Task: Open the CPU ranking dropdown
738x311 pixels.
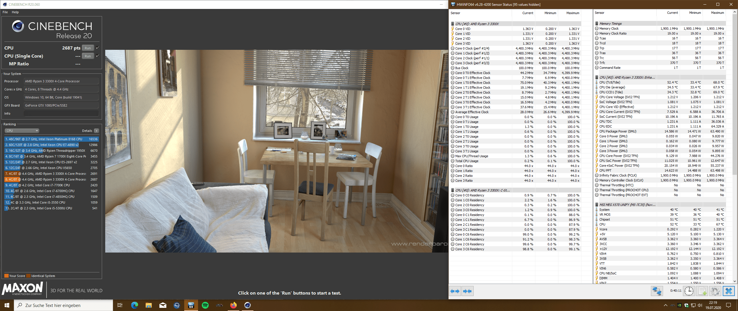Action: (x=22, y=131)
